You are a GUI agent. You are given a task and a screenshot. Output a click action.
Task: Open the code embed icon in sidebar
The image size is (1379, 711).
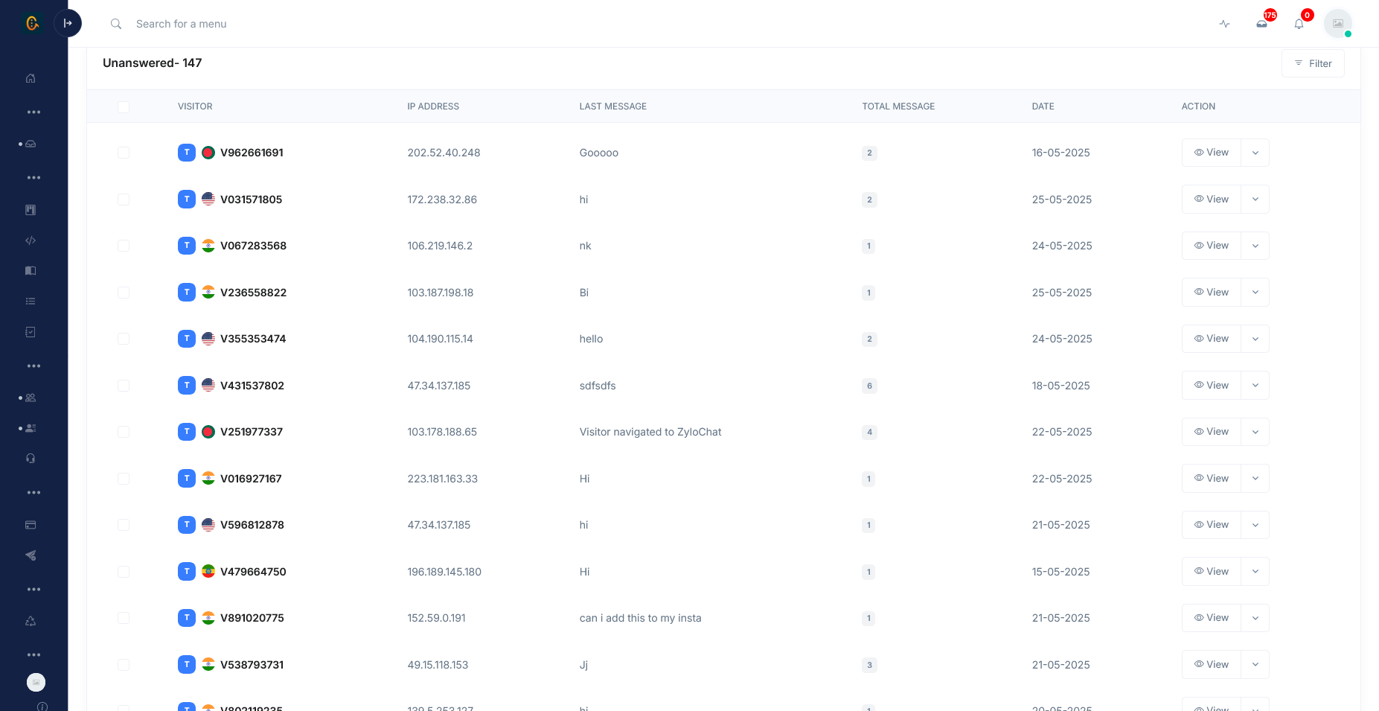(x=31, y=240)
